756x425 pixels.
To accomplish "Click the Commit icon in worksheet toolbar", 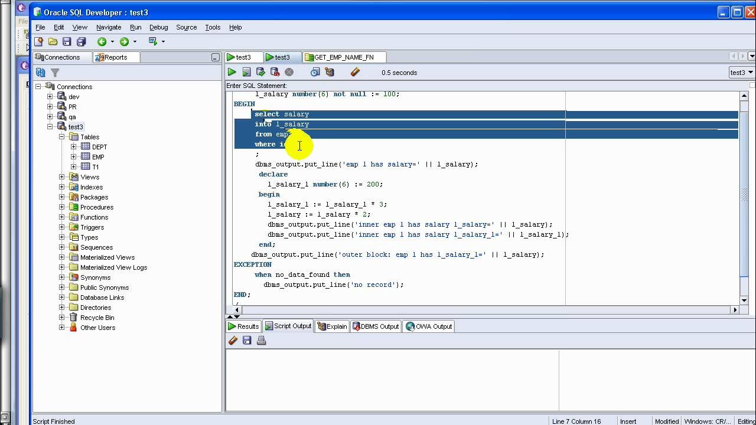I will 260,72.
